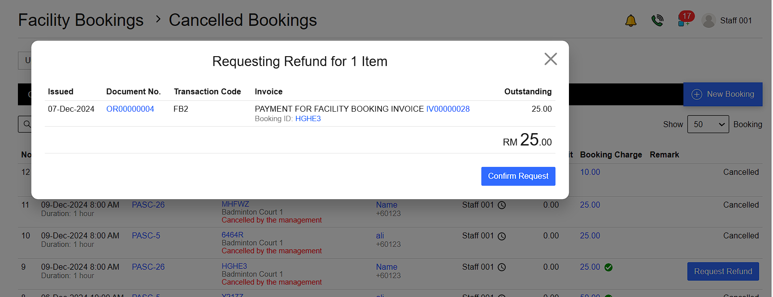773x297 pixels.
Task: Expand the Show 50 entries dropdown
Action: pyautogui.click(x=707, y=124)
